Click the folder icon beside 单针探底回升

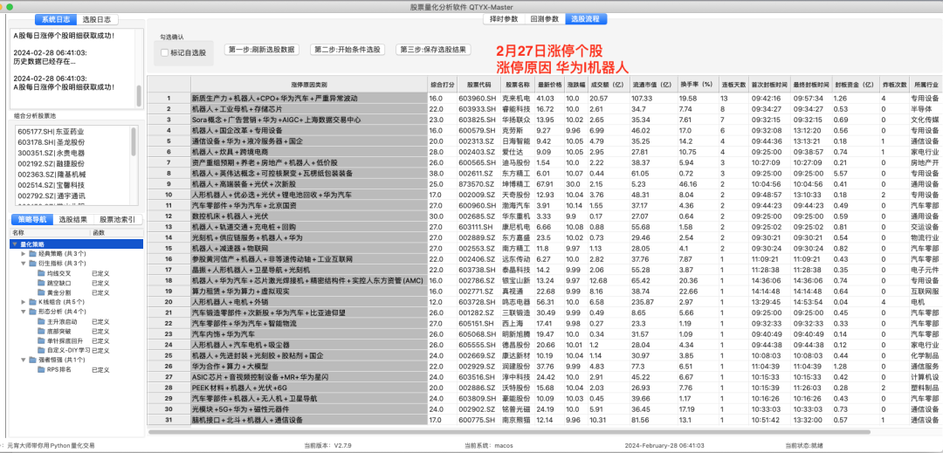41,340
